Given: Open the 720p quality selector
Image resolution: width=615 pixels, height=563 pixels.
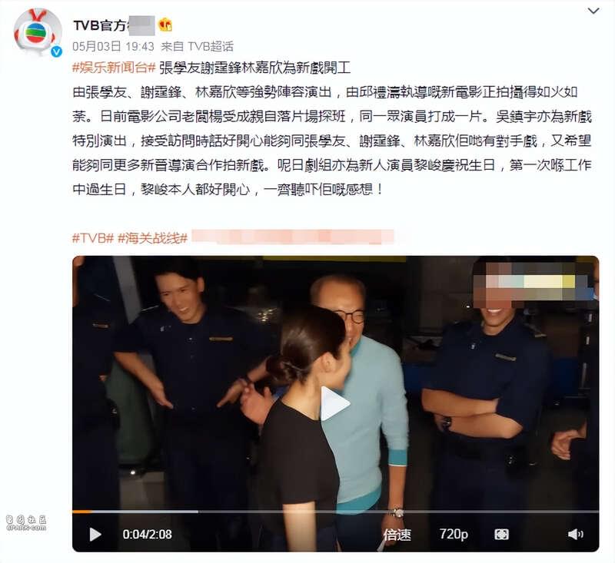Looking at the screenshot, I should pyautogui.click(x=454, y=534).
